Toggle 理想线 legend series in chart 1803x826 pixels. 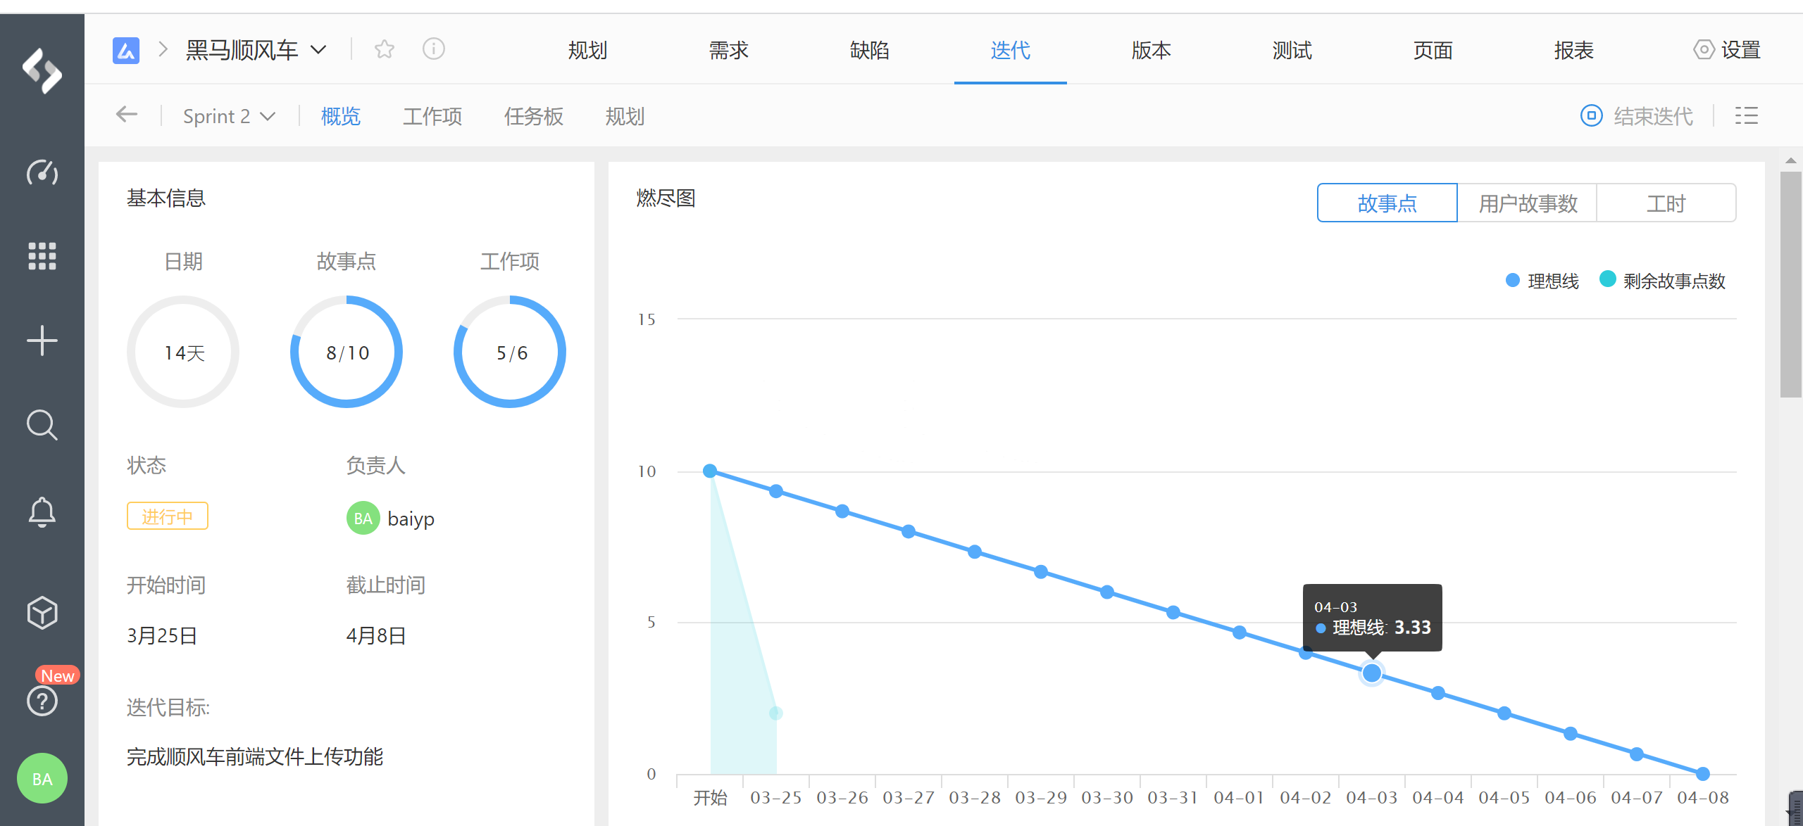[x=1542, y=281]
